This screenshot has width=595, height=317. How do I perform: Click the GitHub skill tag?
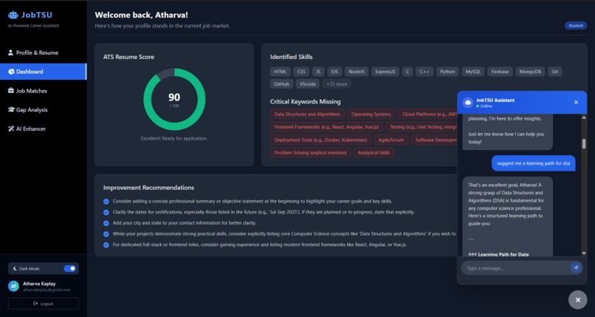pos(281,84)
